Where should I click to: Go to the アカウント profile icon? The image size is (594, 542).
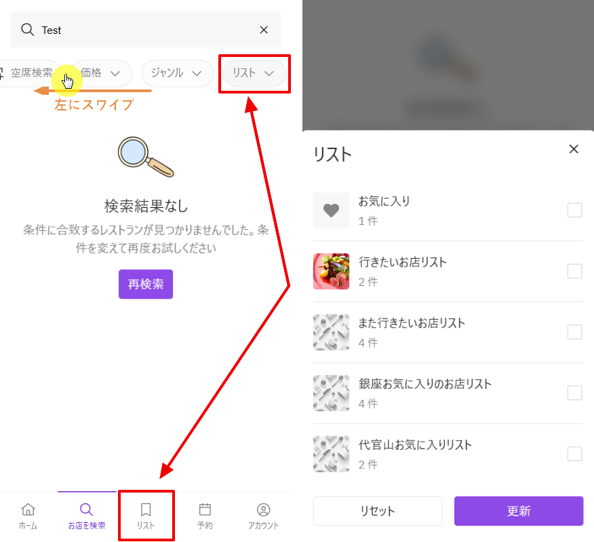tap(264, 509)
